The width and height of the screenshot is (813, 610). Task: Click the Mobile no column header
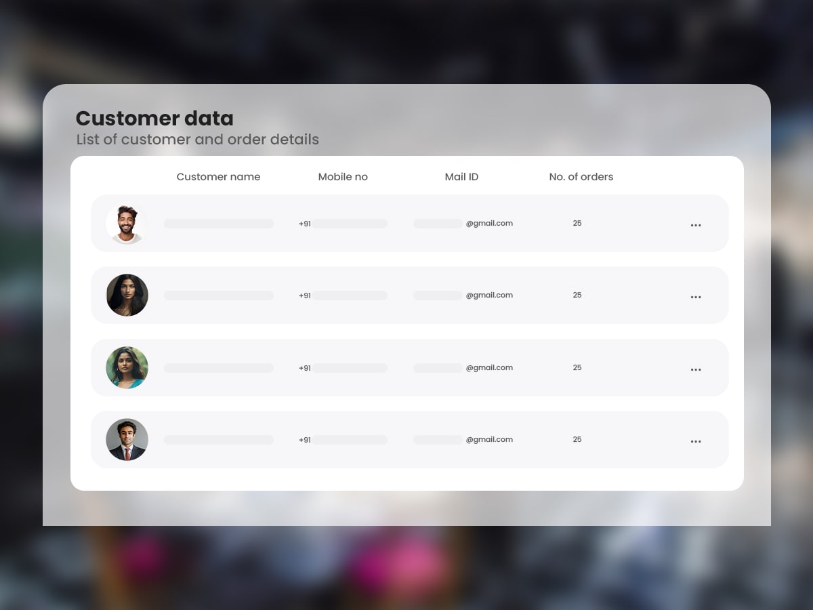(x=343, y=177)
